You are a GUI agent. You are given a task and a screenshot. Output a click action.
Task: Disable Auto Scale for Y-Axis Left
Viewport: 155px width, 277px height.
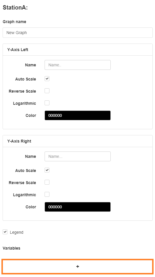47,79
